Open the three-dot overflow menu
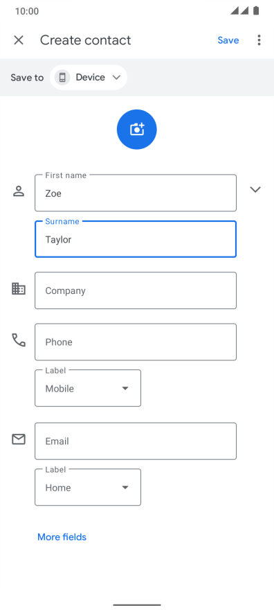Viewport: 274px width, 610px height. click(x=259, y=40)
